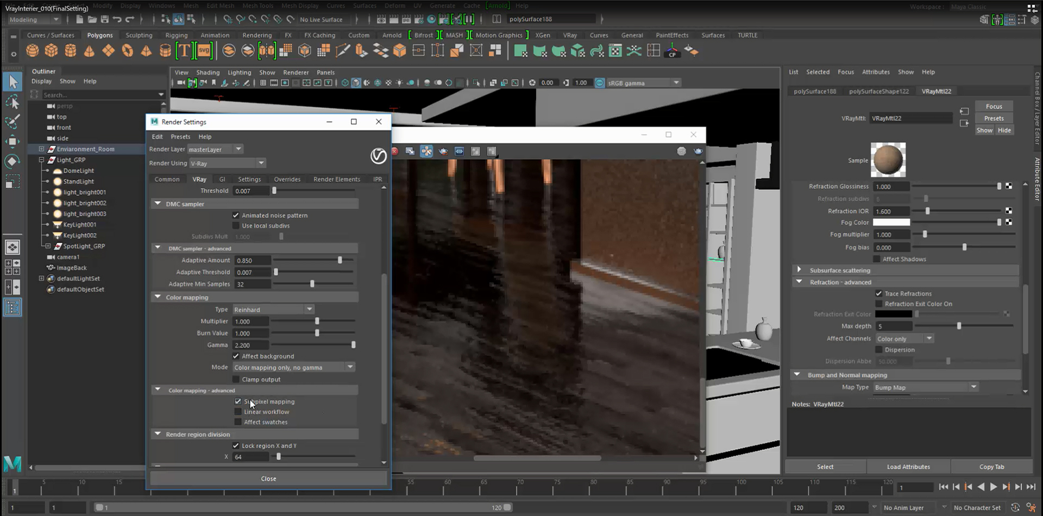Click the material Sample sphere thumbnail
Image resolution: width=1043 pixels, height=516 pixels.
pyautogui.click(x=888, y=159)
